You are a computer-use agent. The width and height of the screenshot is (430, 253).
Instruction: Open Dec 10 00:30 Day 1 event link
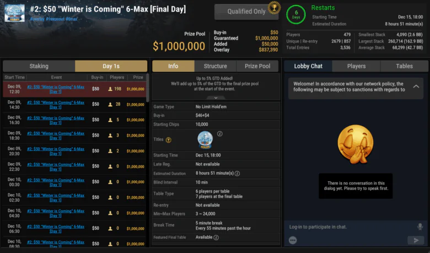(x=56, y=182)
